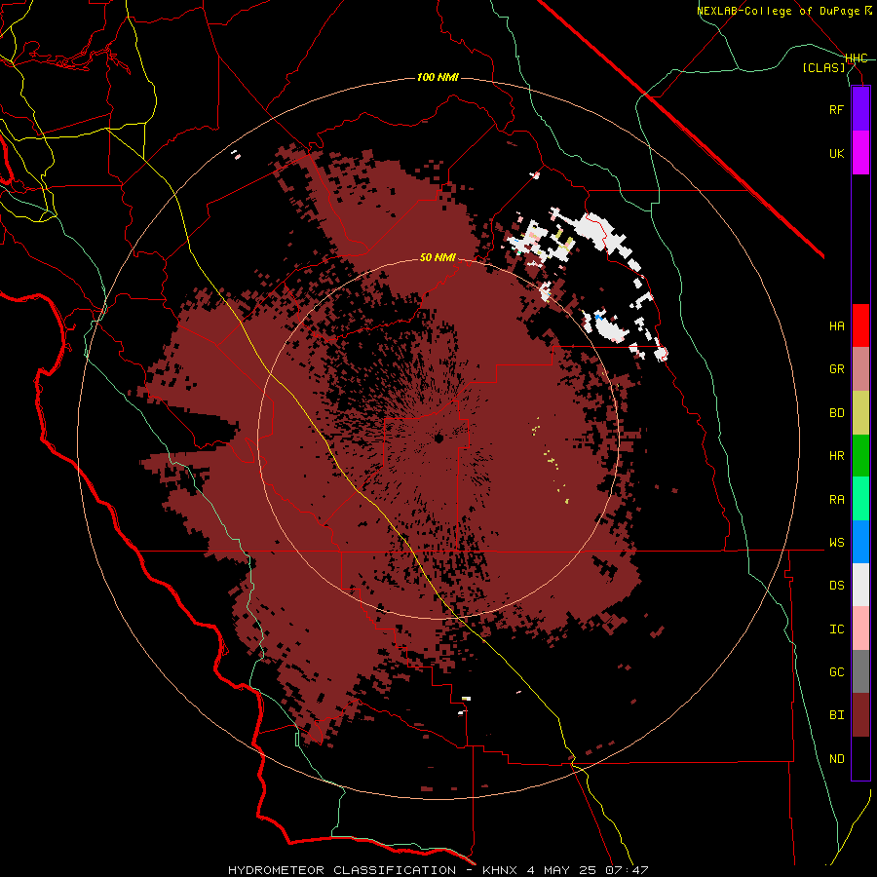
Task: Click the RA legend label
Action: tap(836, 500)
